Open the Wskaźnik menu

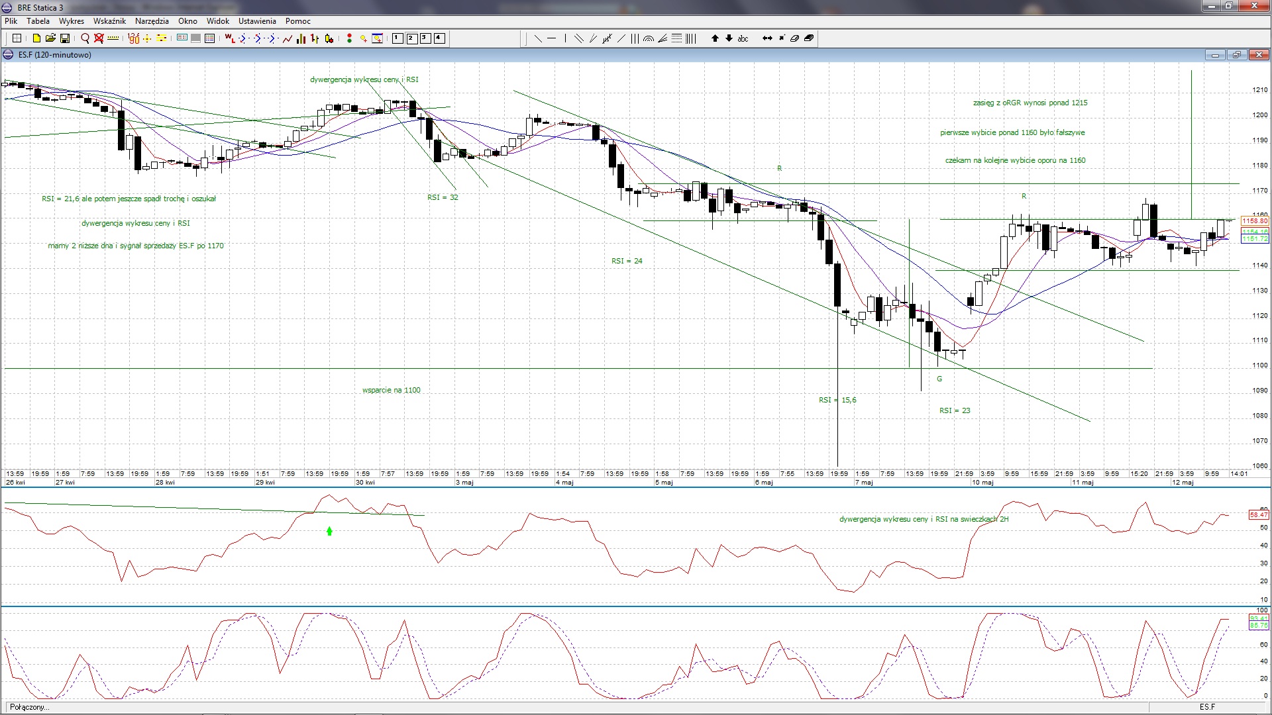point(109,21)
